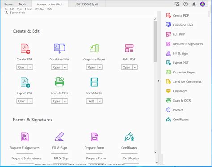Click the tools list vertical scrollbar
Screen dimensions: 212x167
pos(155,41)
